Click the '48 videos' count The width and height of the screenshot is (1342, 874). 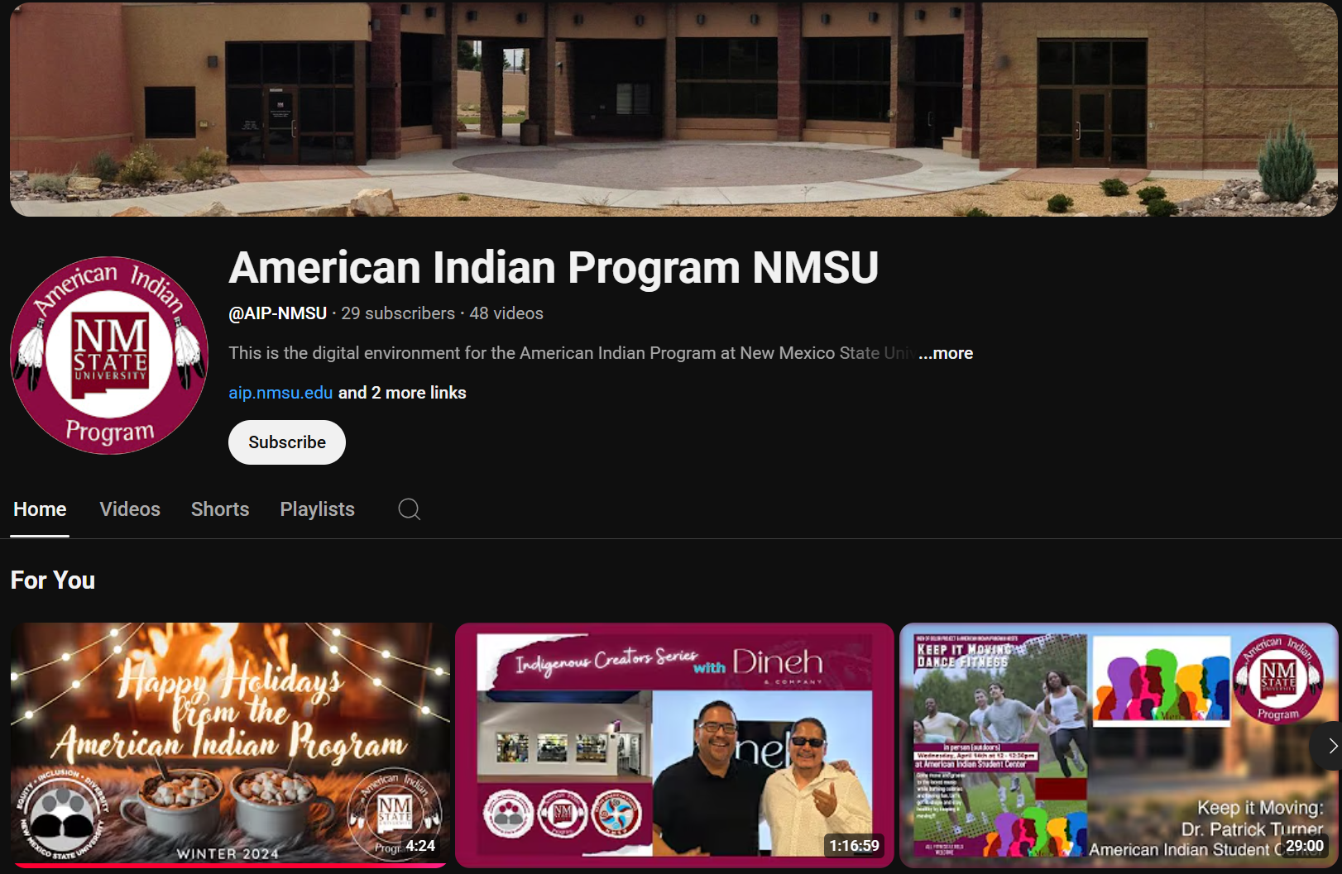click(x=506, y=313)
